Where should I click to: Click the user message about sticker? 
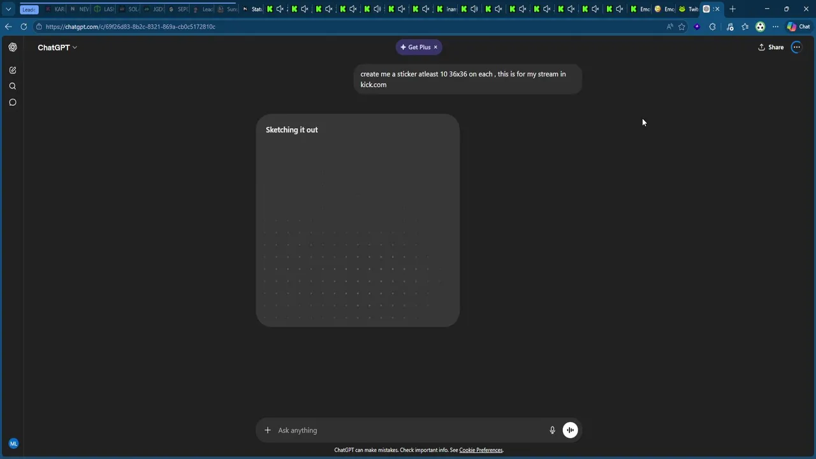pyautogui.click(x=467, y=79)
